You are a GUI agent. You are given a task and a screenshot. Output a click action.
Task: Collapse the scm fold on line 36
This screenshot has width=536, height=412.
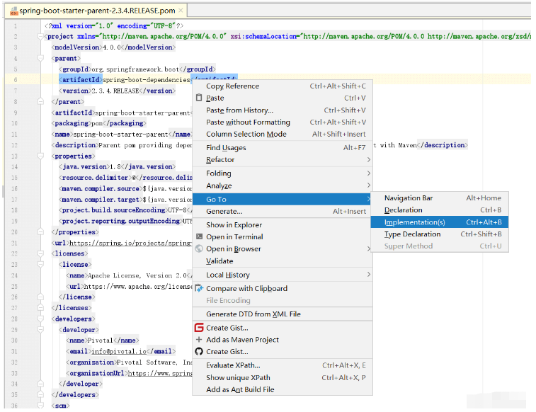click(x=40, y=405)
